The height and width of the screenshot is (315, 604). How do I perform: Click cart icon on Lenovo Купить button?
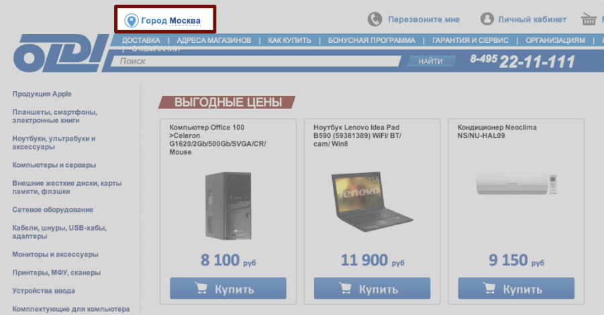pos(345,288)
